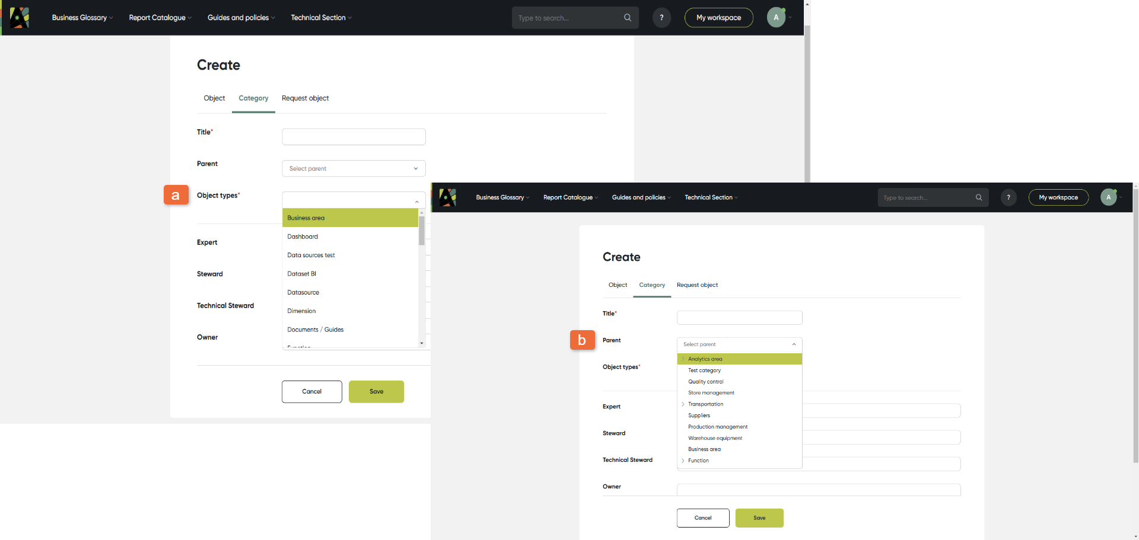This screenshot has width=1139, height=540.
Task: Open the user avatar 'A' in foreground header
Action: tap(1108, 197)
